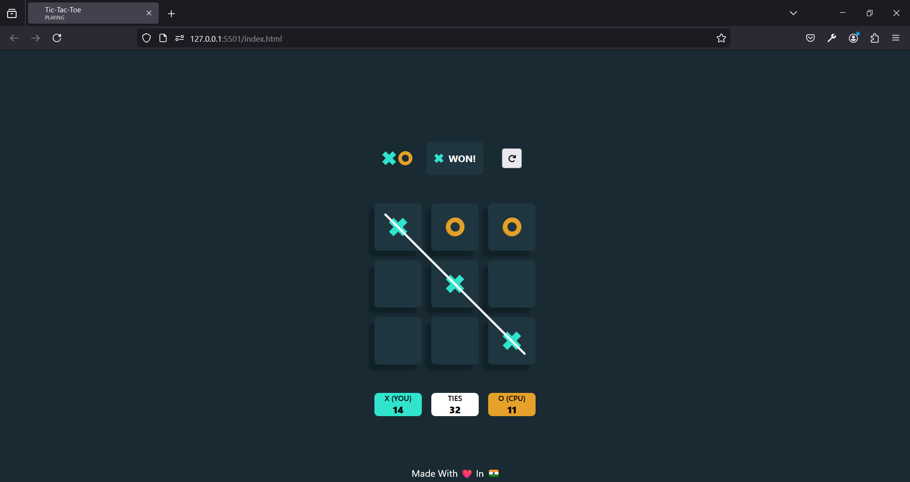Go forward in browser history
The image size is (910, 482).
(36, 38)
